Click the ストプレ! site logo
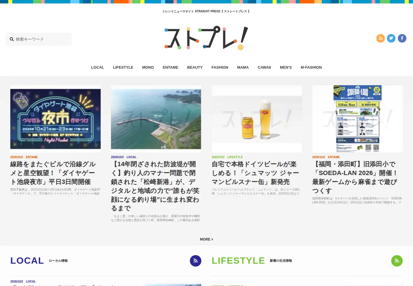The height and width of the screenshot is (286, 413). point(206,38)
